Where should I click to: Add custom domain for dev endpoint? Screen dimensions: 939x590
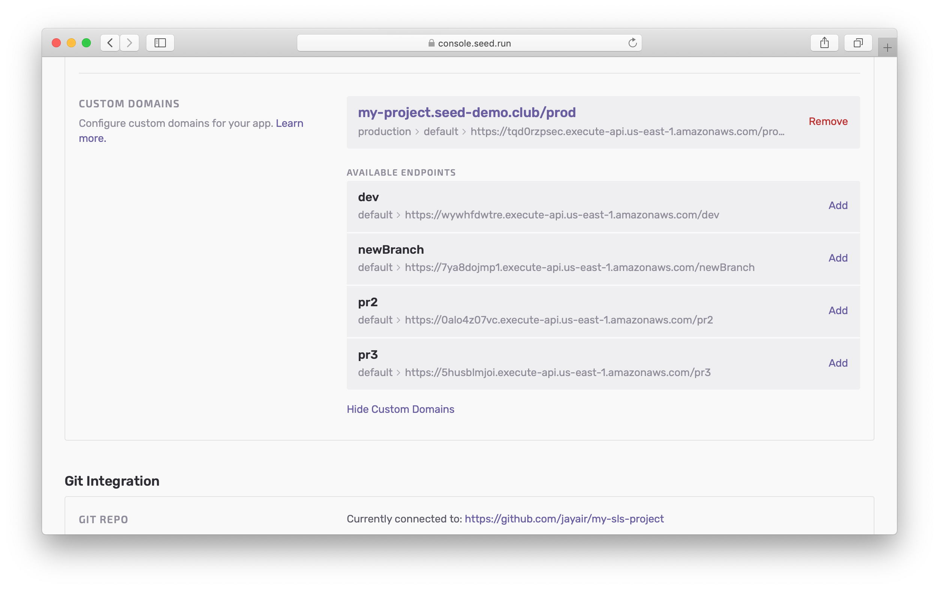coord(838,205)
